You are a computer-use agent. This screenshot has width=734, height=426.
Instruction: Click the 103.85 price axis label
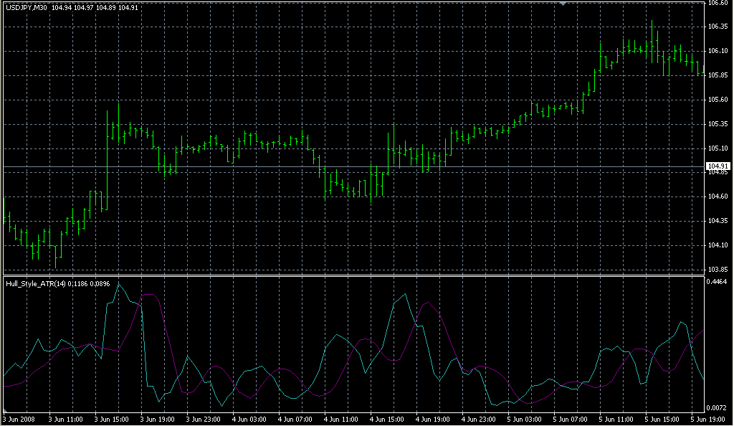point(718,270)
